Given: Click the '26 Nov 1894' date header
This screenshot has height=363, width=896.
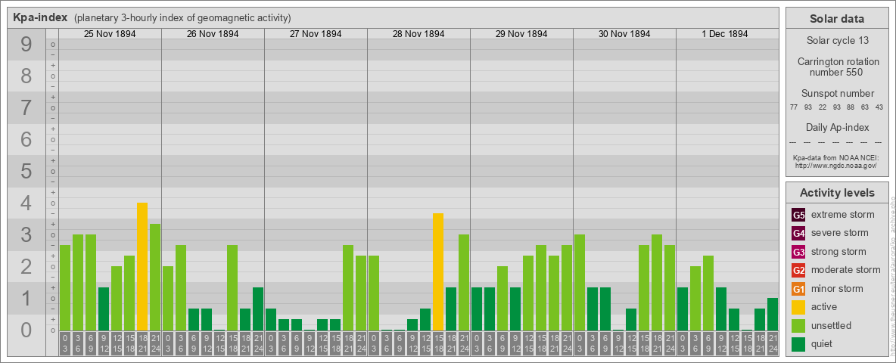Looking at the screenshot, I should point(213,34).
